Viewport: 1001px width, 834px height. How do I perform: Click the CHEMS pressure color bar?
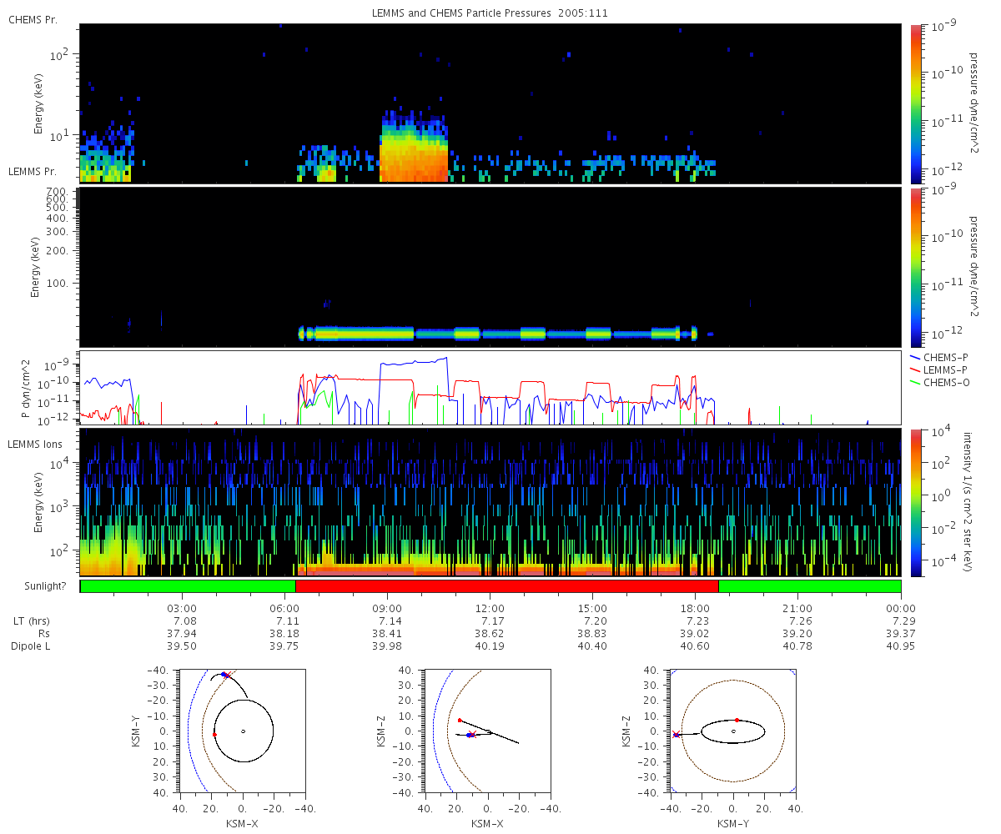click(x=916, y=103)
